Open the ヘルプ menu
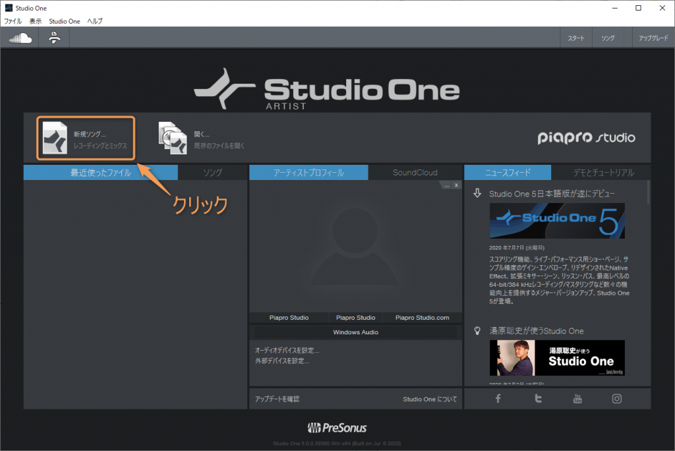The height and width of the screenshot is (451, 675). [94, 20]
